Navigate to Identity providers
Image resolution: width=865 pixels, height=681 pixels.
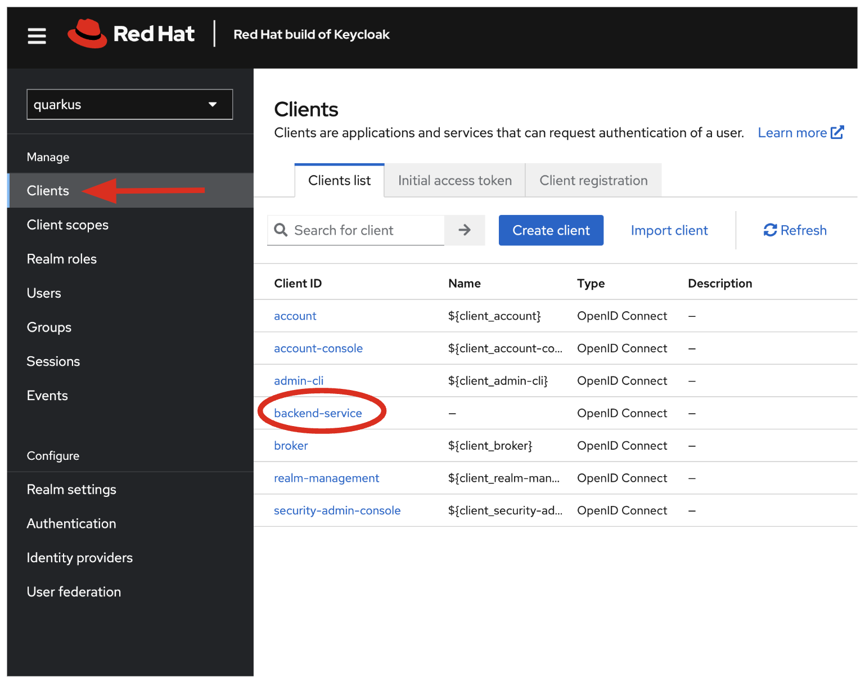click(x=80, y=558)
